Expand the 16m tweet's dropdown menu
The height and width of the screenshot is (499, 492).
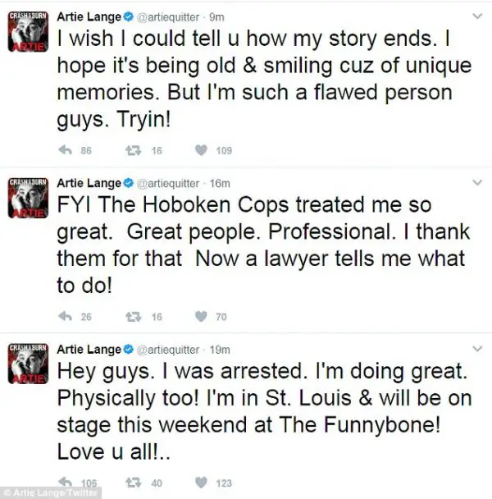[477, 182]
